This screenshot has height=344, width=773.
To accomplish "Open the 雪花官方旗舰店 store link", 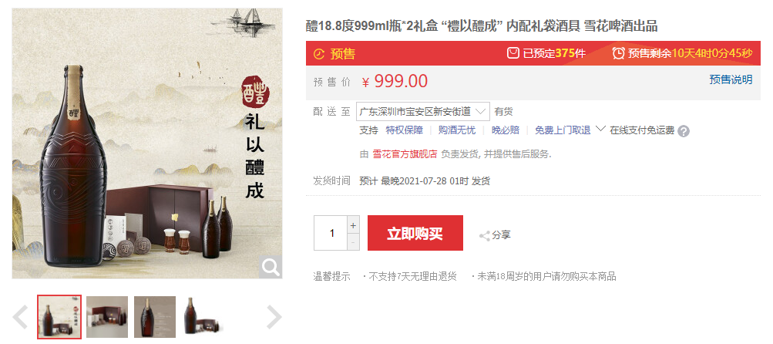I will 405,154.
